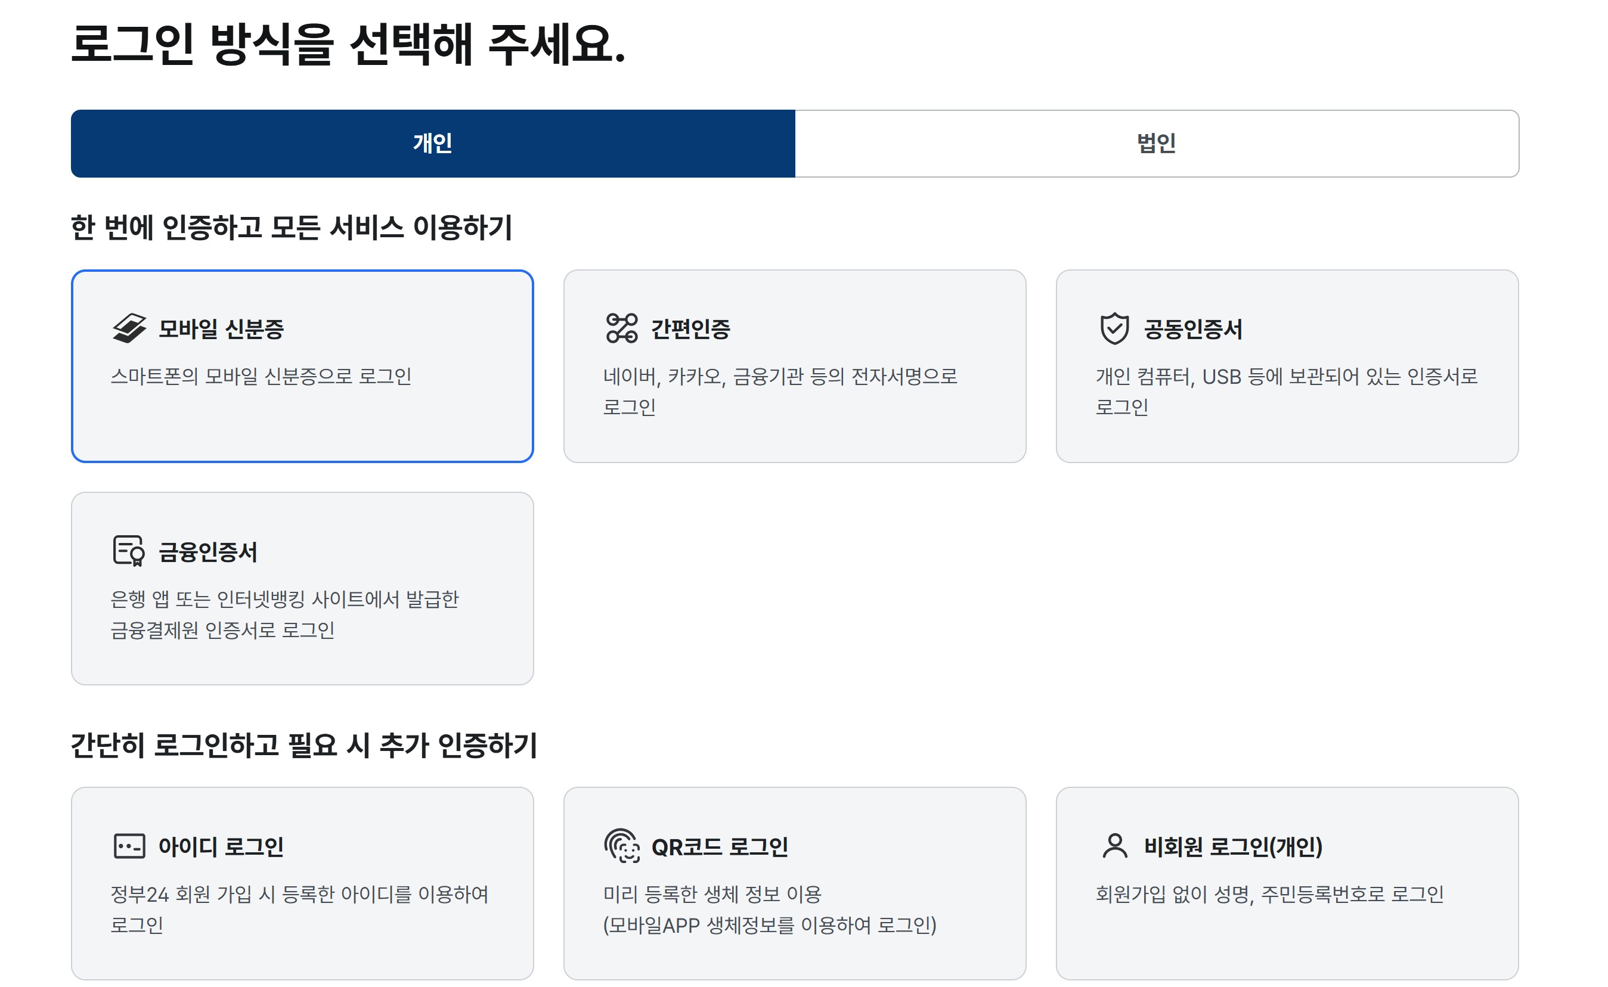This screenshot has width=1608, height=987.
Task: Click the 스마트폰의 모바일 신분증으로 로그인 description
Action: pos(261,377)
